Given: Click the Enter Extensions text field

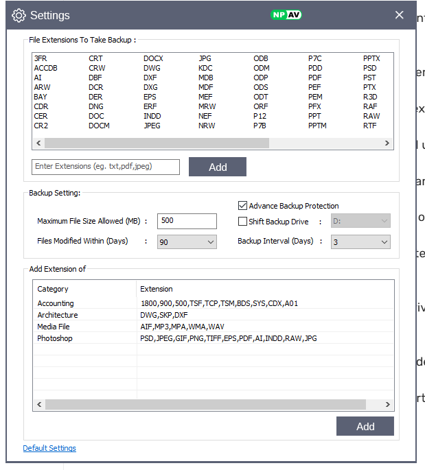Looking at the screenshot, I should [x=106, y=167].
